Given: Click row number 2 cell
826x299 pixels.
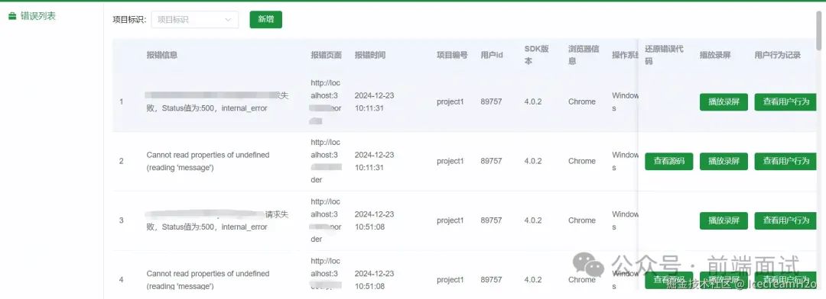Looking at the screenshot, I should point(121,162).
